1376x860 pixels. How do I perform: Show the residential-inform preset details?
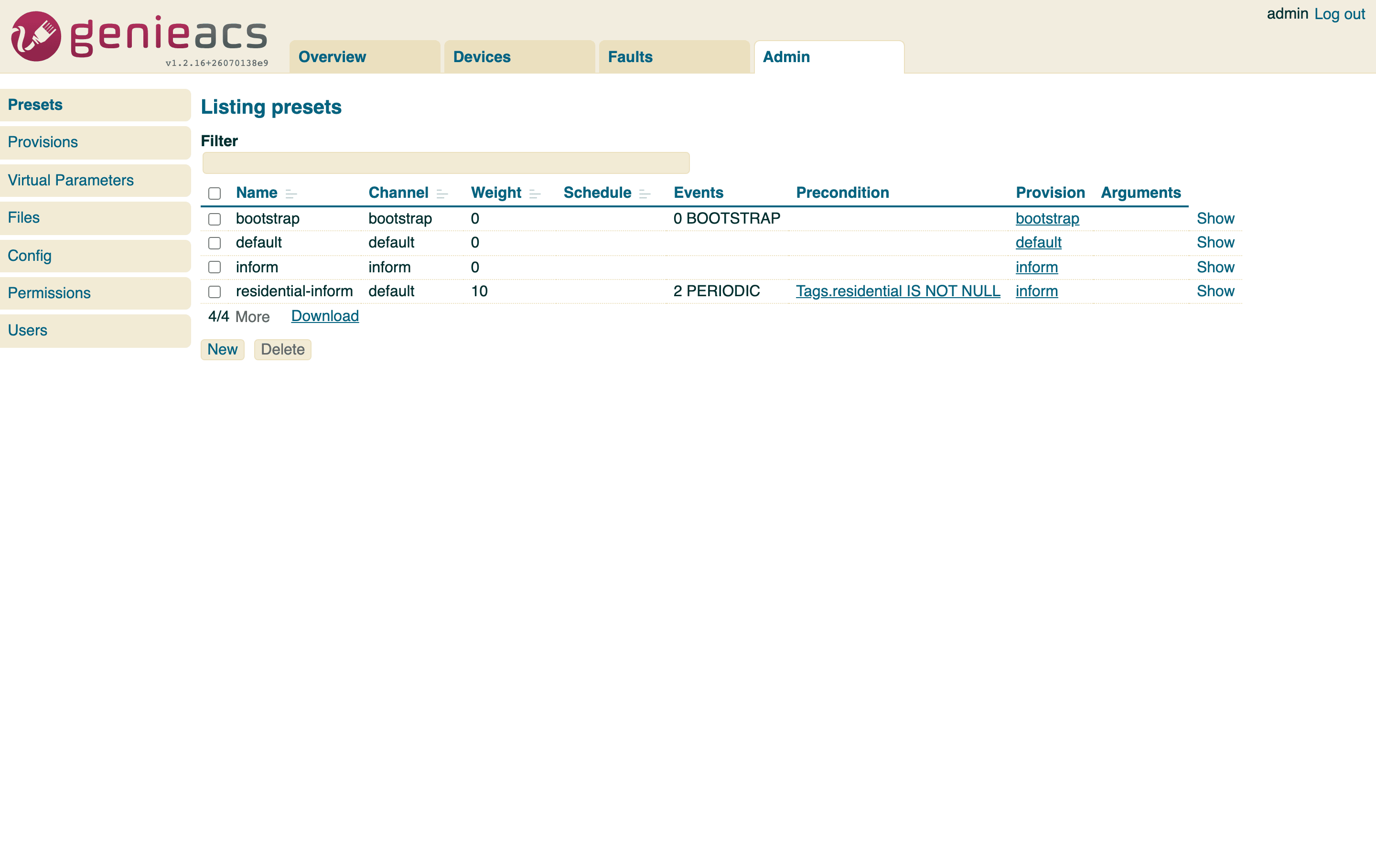(x=1215, y=291)
